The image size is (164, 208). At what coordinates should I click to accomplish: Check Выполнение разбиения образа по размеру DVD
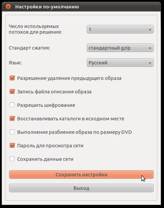point(12,132)
